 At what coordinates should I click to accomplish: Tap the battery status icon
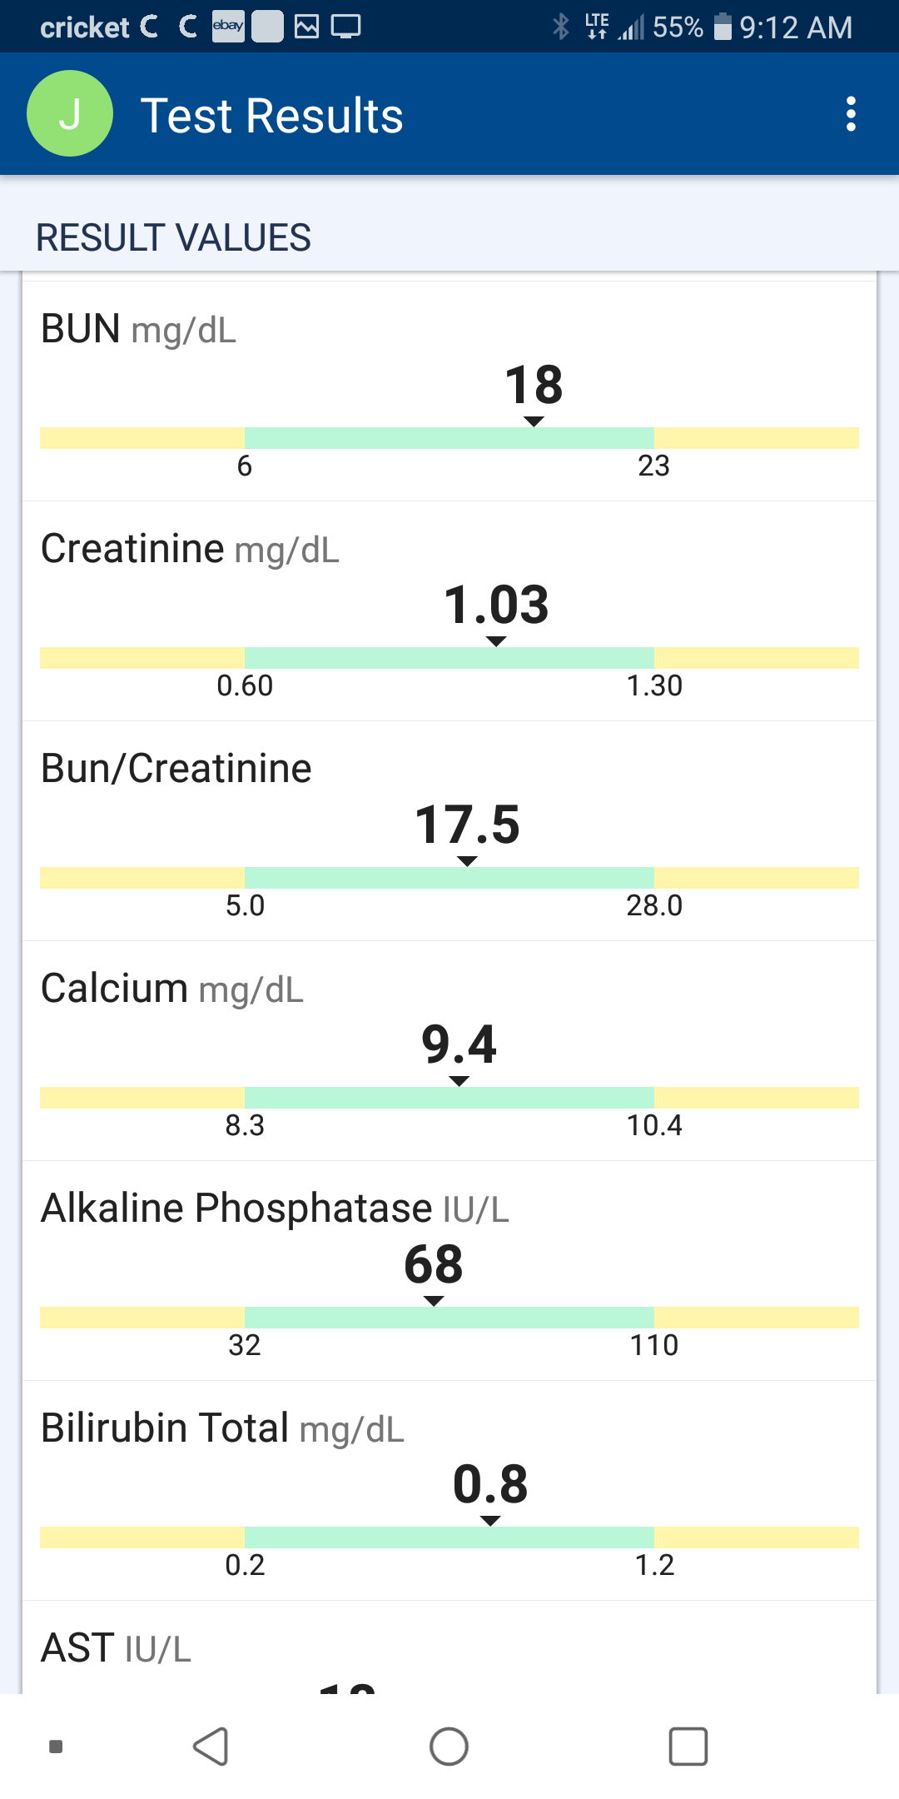pos(723,27)
